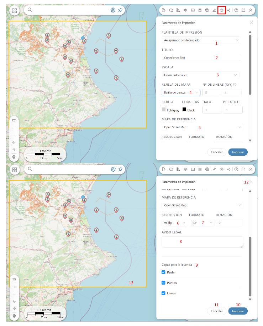Click the Pt. Fuente value field
This screenshot has height=326, width=263.
[x=232, y=110]
